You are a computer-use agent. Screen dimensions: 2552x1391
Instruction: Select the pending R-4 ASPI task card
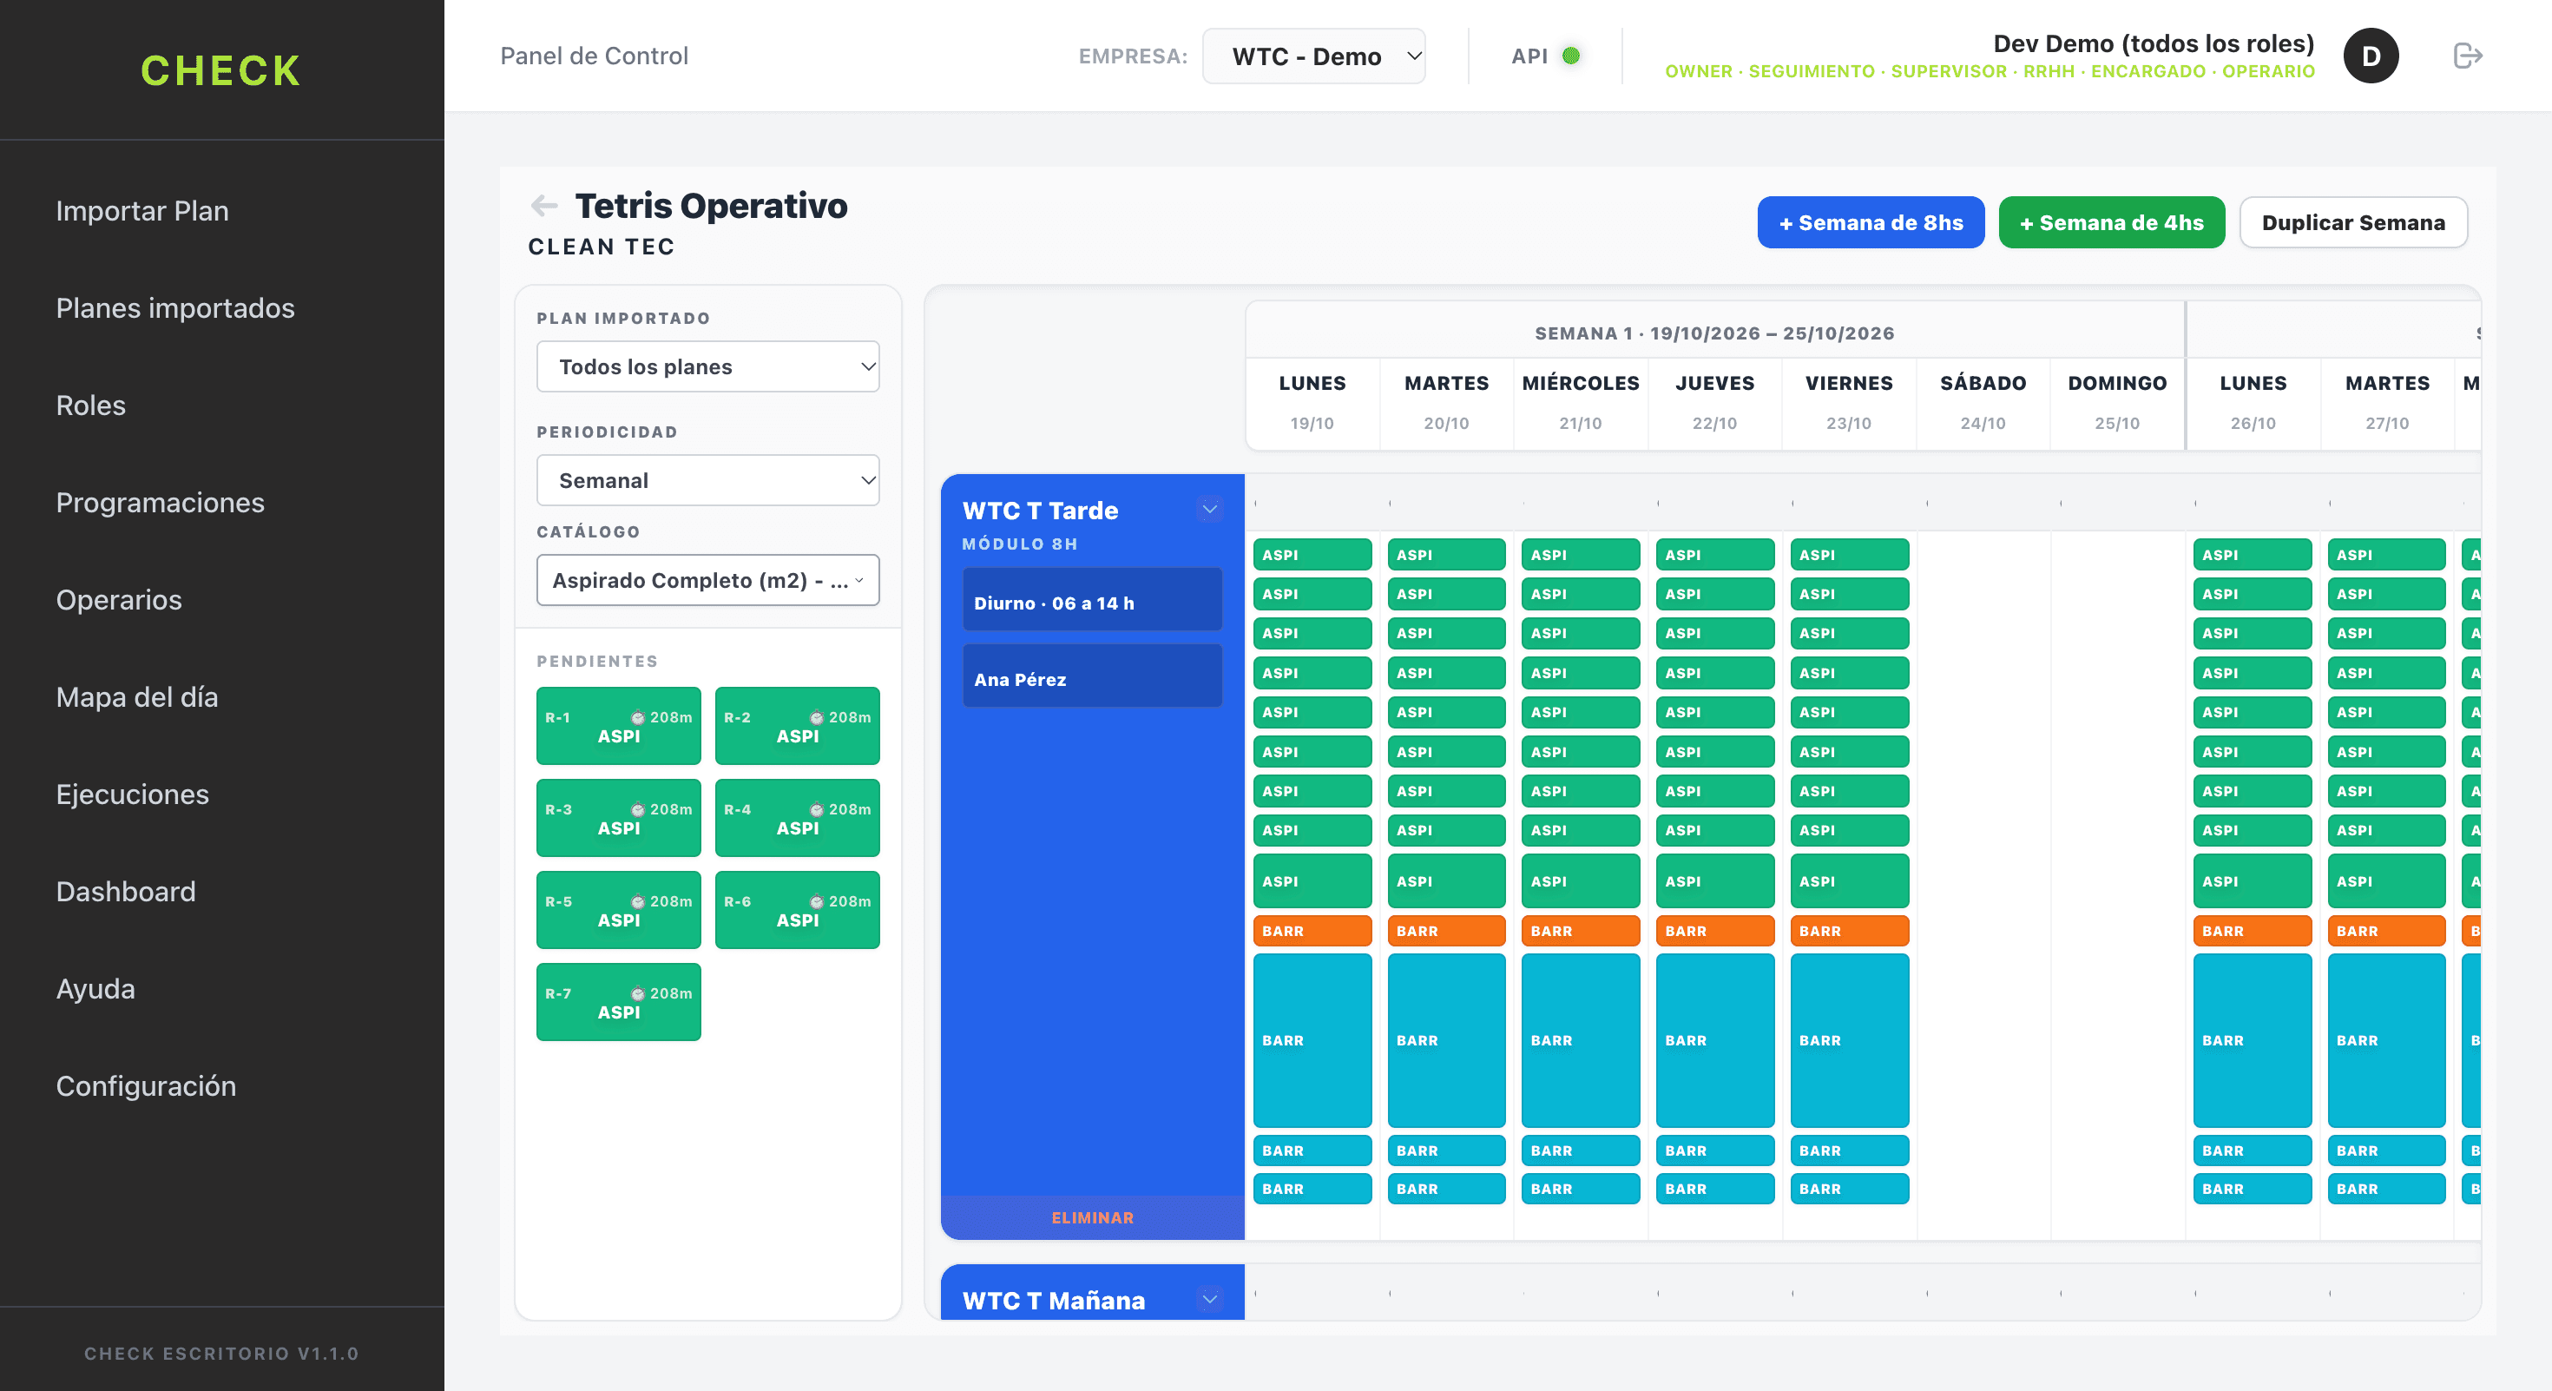798,817
